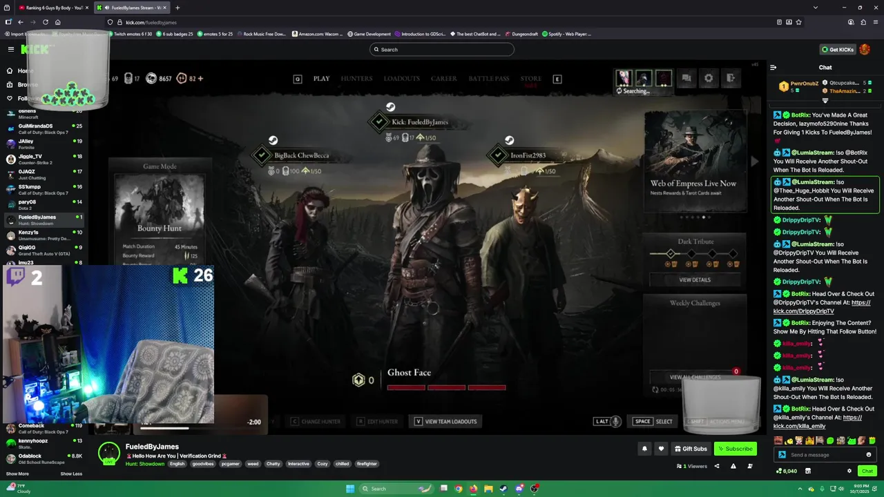884x497 pixels.
Task: Click the Chat toggle green button
Action: point(867,471)
